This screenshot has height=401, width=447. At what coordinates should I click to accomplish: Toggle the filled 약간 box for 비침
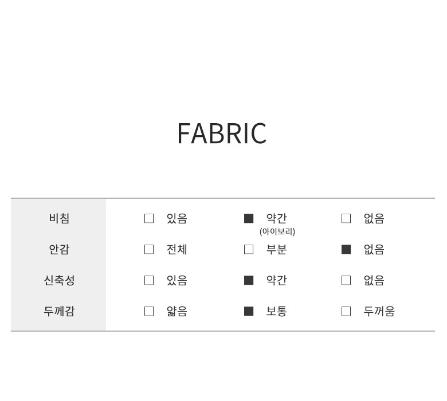249,218
